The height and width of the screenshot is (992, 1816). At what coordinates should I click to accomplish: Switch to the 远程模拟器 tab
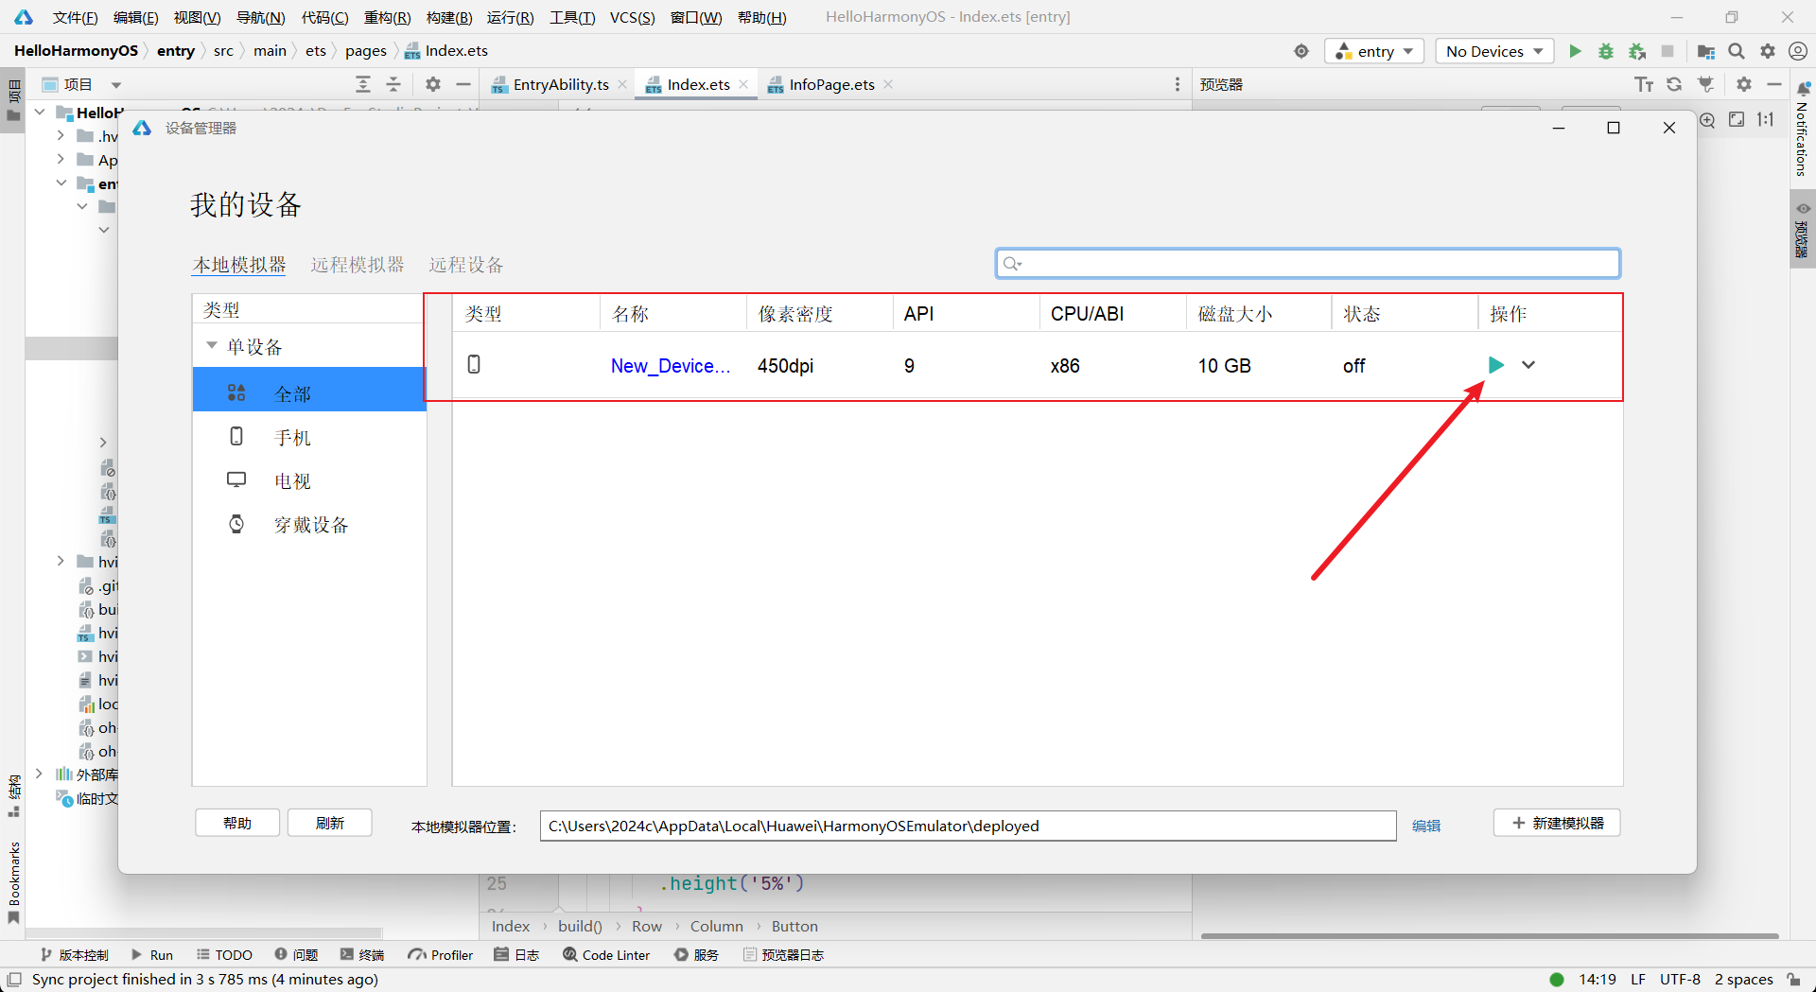click(x=358, y=265)
